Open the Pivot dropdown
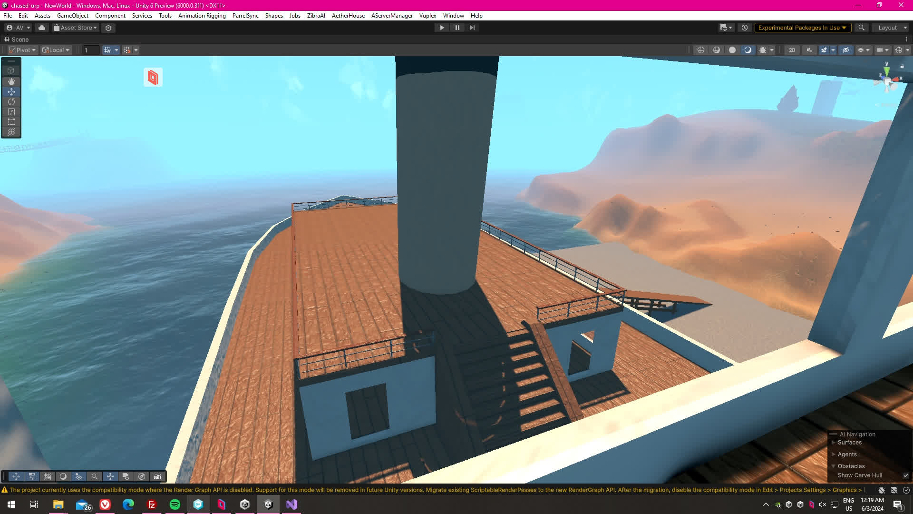 [23, 50]
